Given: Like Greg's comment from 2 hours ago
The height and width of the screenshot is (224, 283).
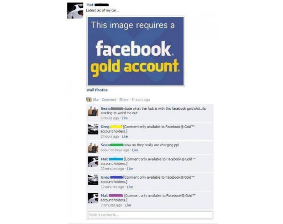Looking at the screenshot, I should tap(125, 137).
